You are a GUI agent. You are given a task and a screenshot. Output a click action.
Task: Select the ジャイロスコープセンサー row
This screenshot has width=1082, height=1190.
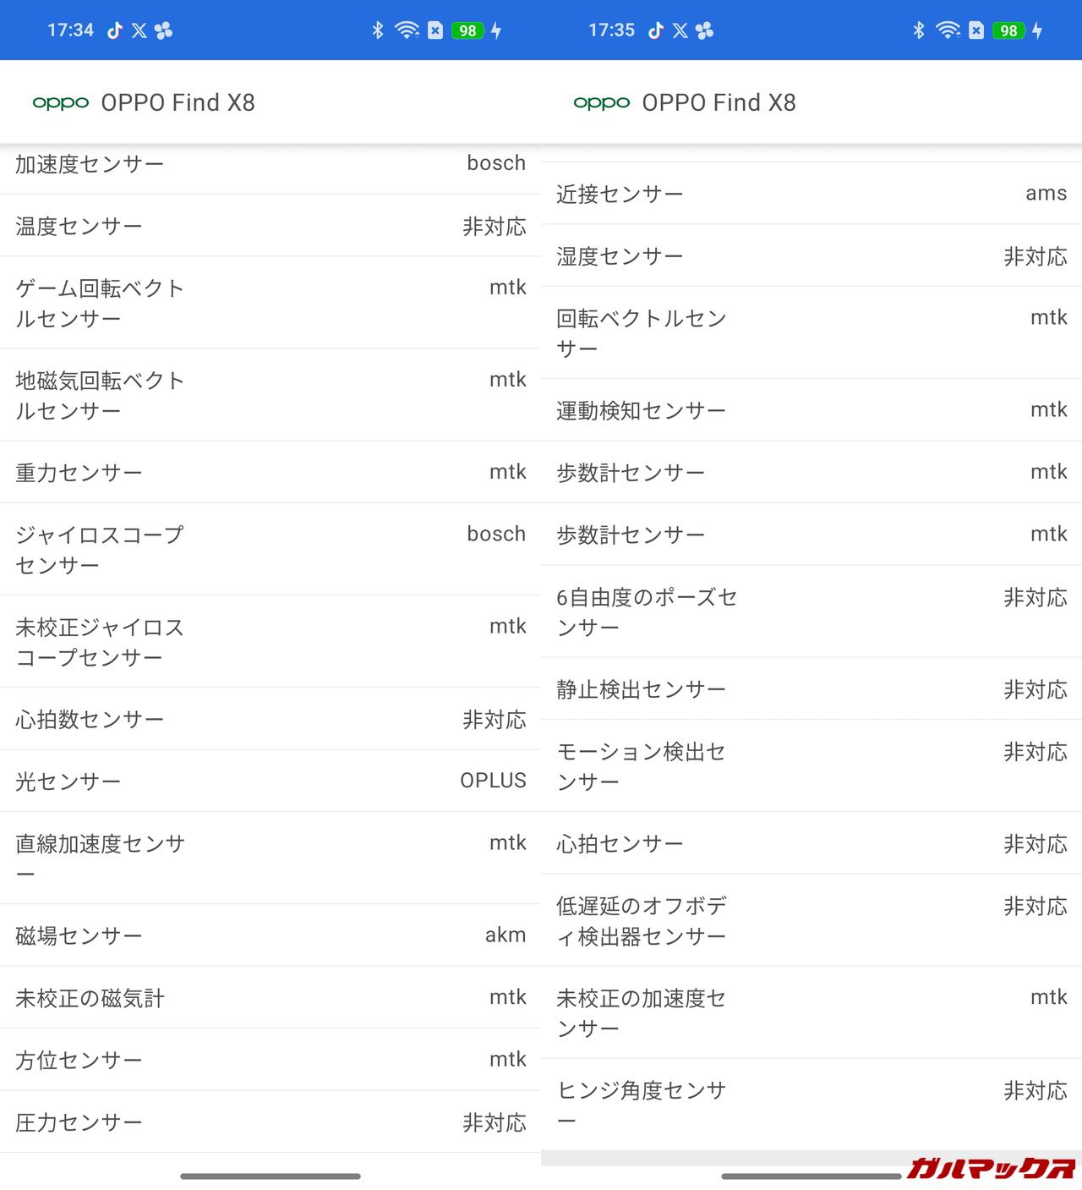point(270,550)
